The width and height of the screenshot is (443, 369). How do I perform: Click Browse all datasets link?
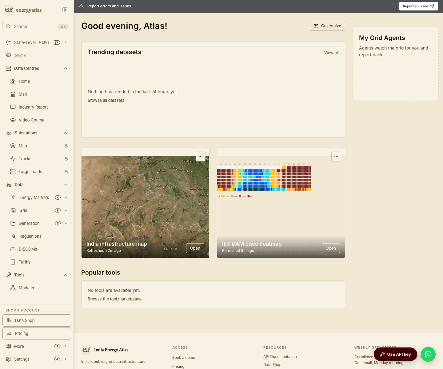click(106, 100)
